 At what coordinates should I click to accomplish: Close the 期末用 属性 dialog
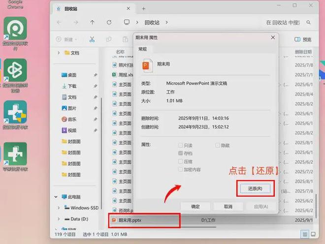273,37
